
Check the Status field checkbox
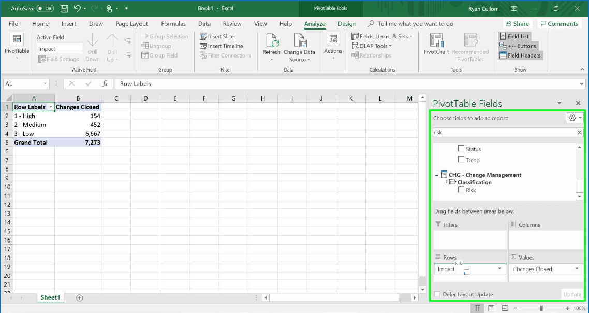point(461,149)
